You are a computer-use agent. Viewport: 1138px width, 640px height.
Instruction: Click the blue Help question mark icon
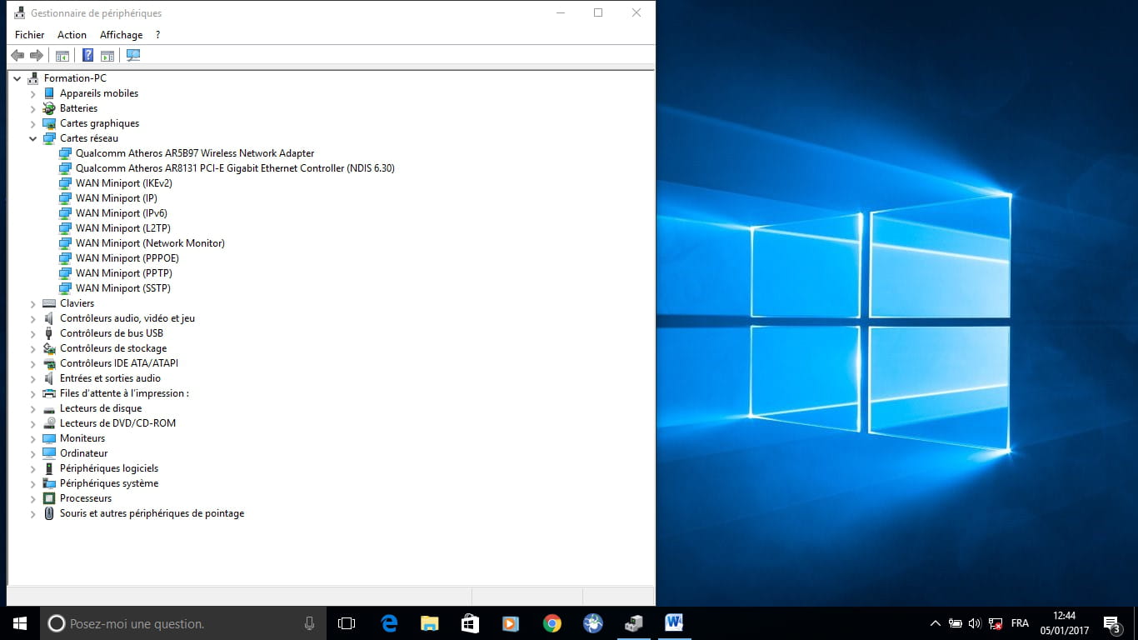[88, 56]
